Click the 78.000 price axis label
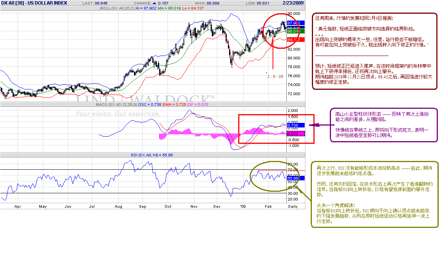This screenshot has height=261, width=439. tap(294, 67)
